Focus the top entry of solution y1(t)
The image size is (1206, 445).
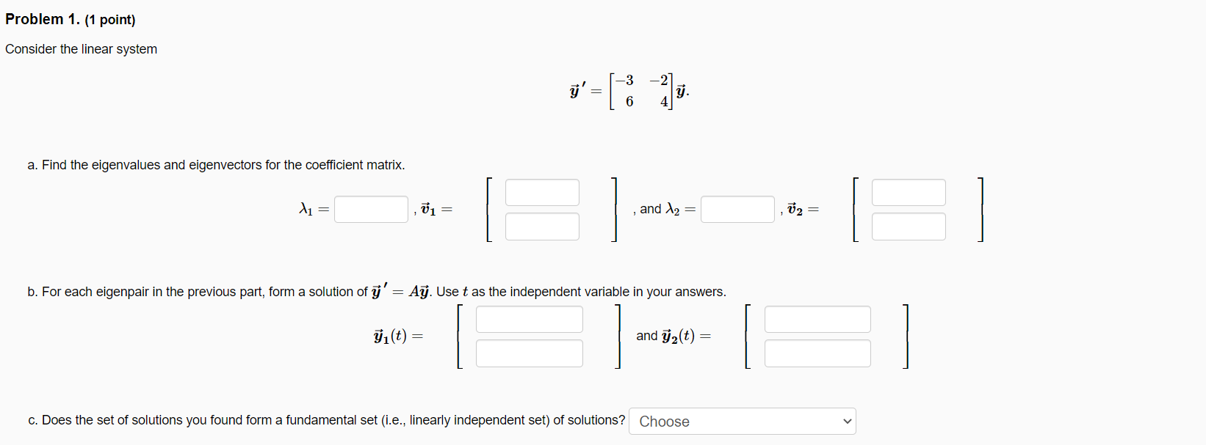coord(529,319)
